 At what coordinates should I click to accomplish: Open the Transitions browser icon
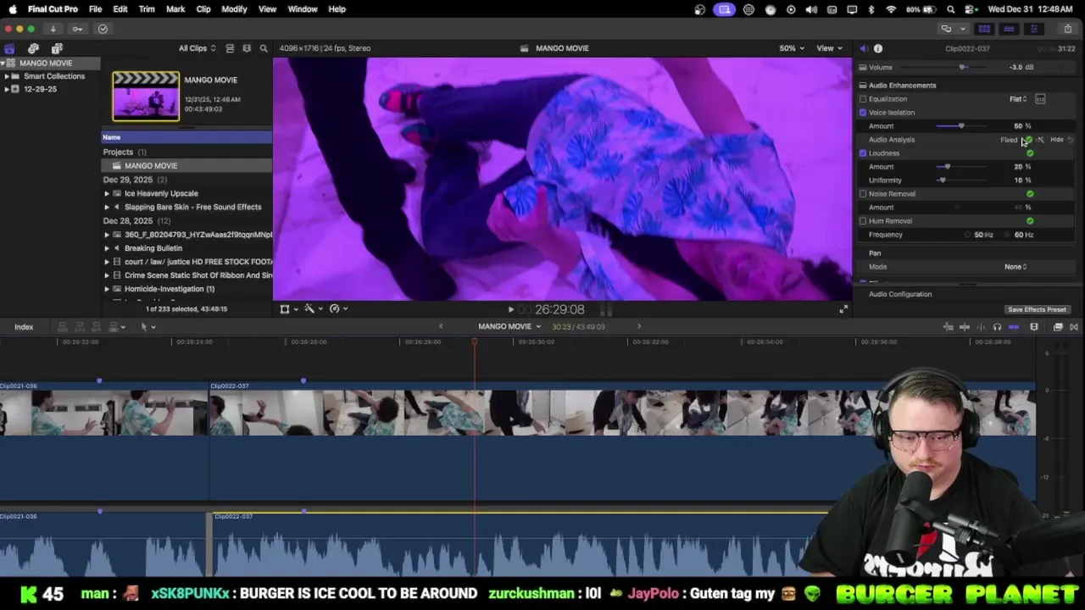[1074, 327]
